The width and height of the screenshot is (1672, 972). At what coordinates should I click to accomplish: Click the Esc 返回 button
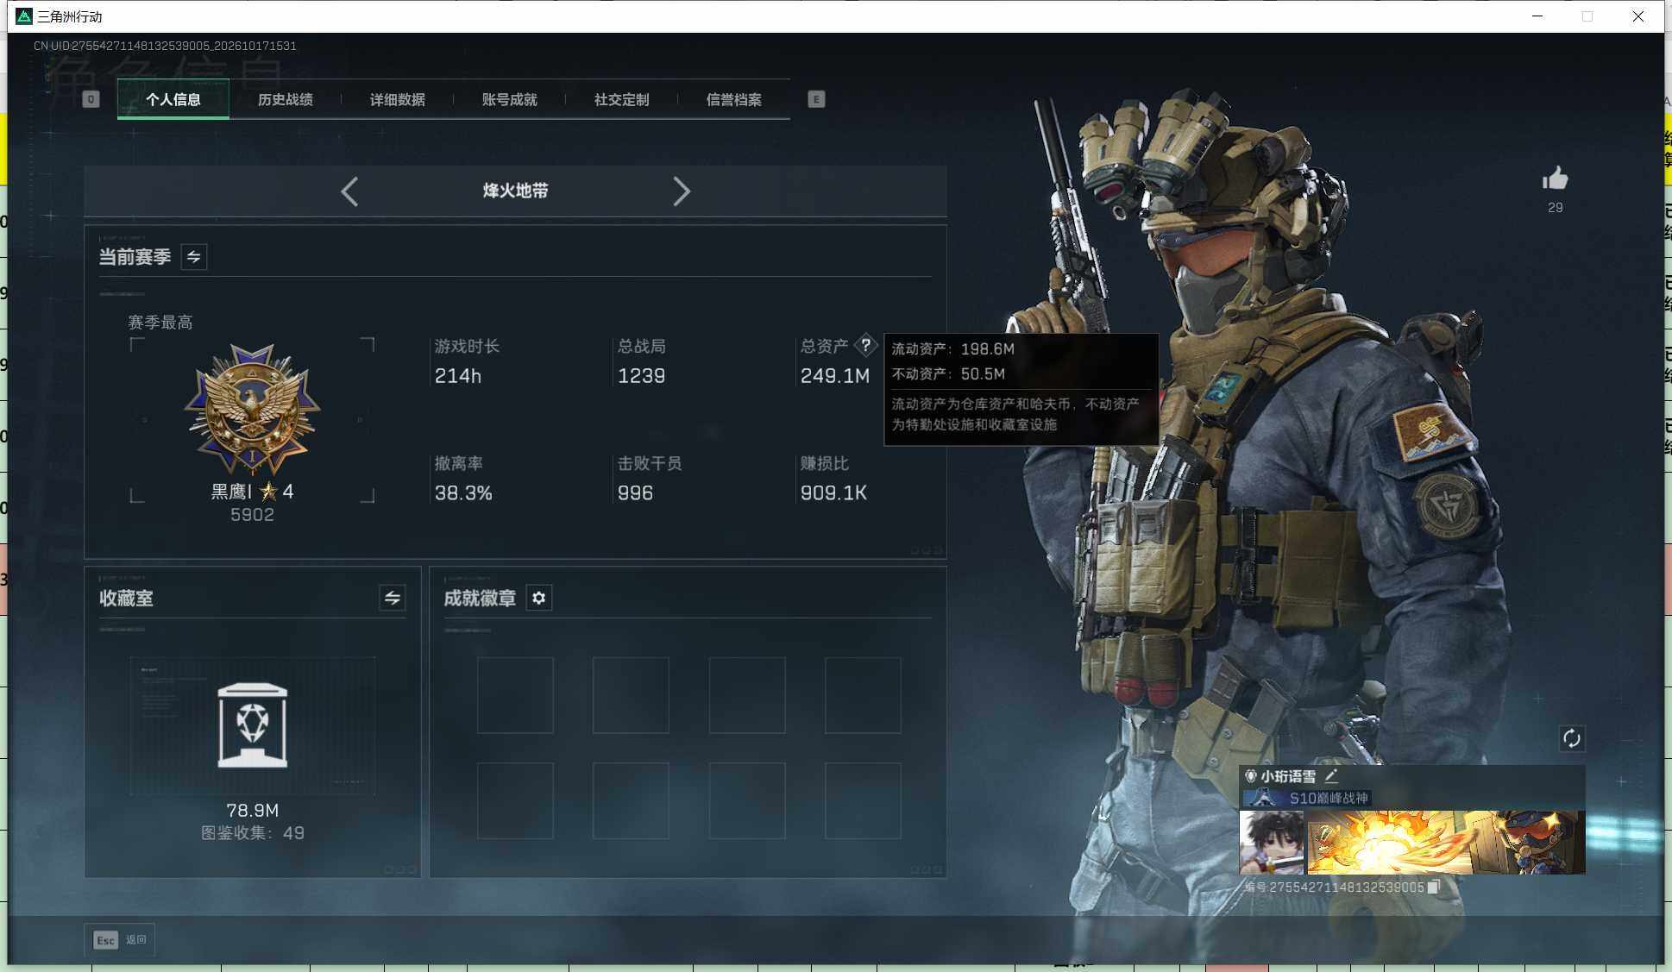coord(120,939)
